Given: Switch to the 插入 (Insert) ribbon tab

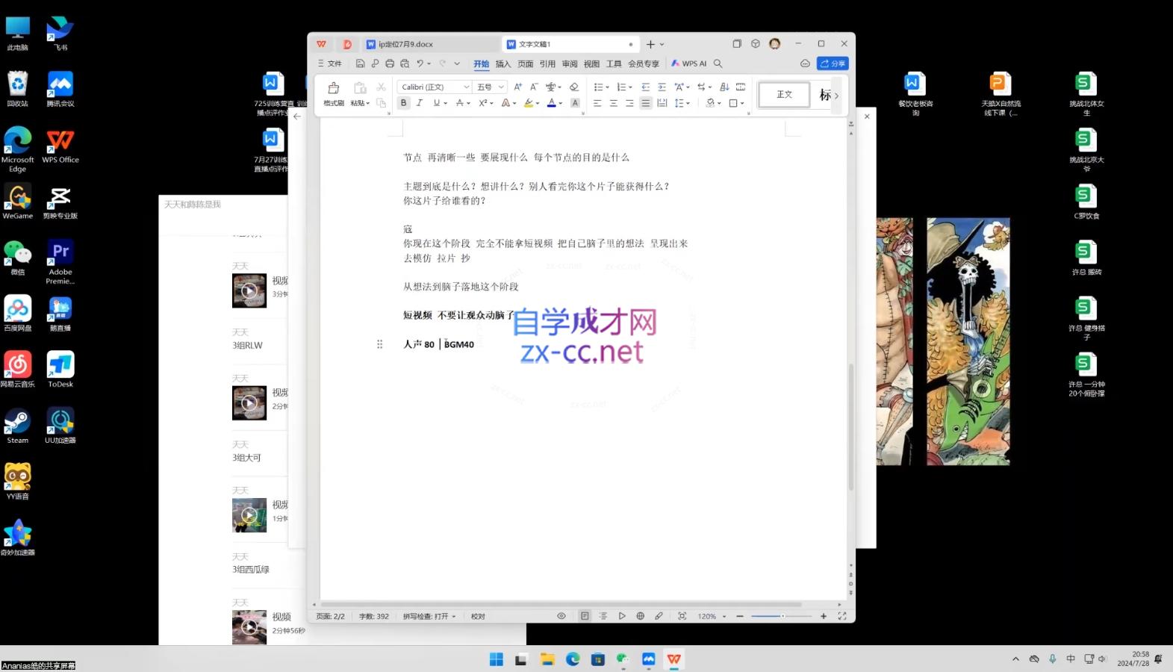Looking at the screenshot, I should click(503, 64).
